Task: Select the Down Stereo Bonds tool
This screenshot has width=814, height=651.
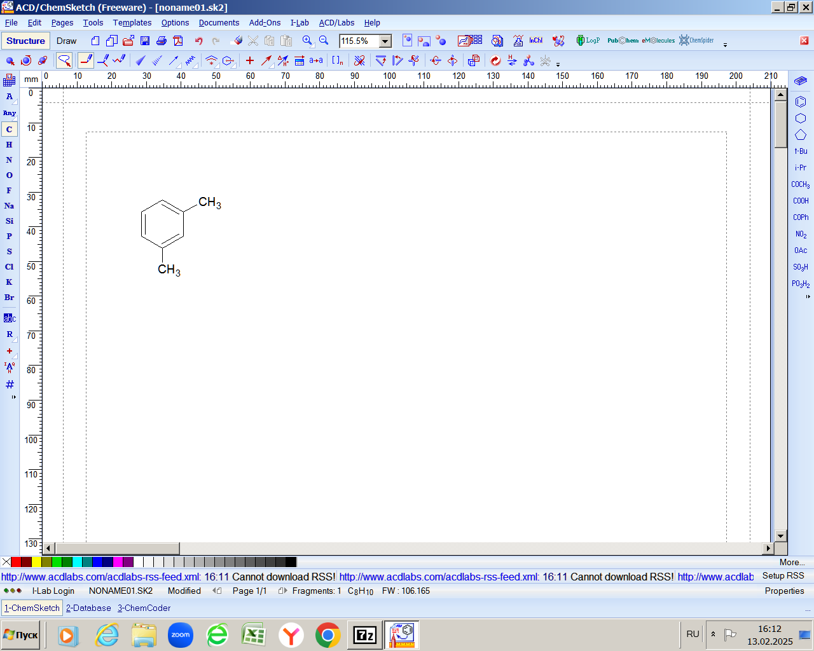Action: [157, 60]
